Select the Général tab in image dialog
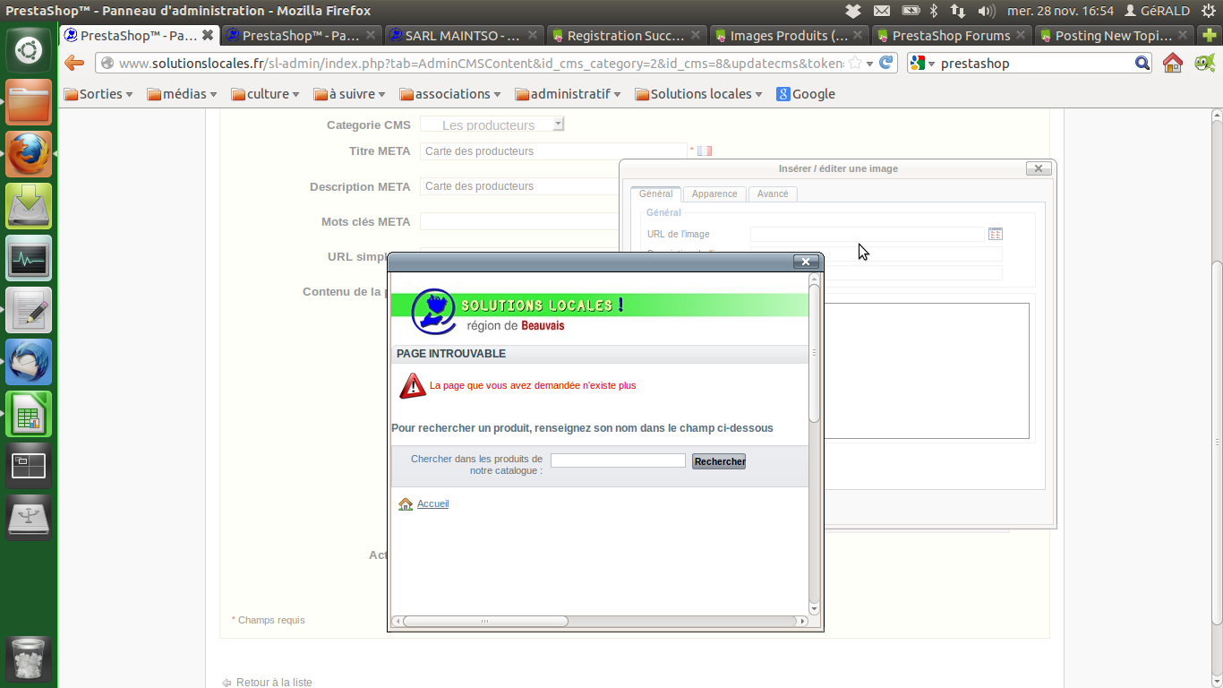The width and height of the screenshot is (1223, 688). [x=656, y=193]
